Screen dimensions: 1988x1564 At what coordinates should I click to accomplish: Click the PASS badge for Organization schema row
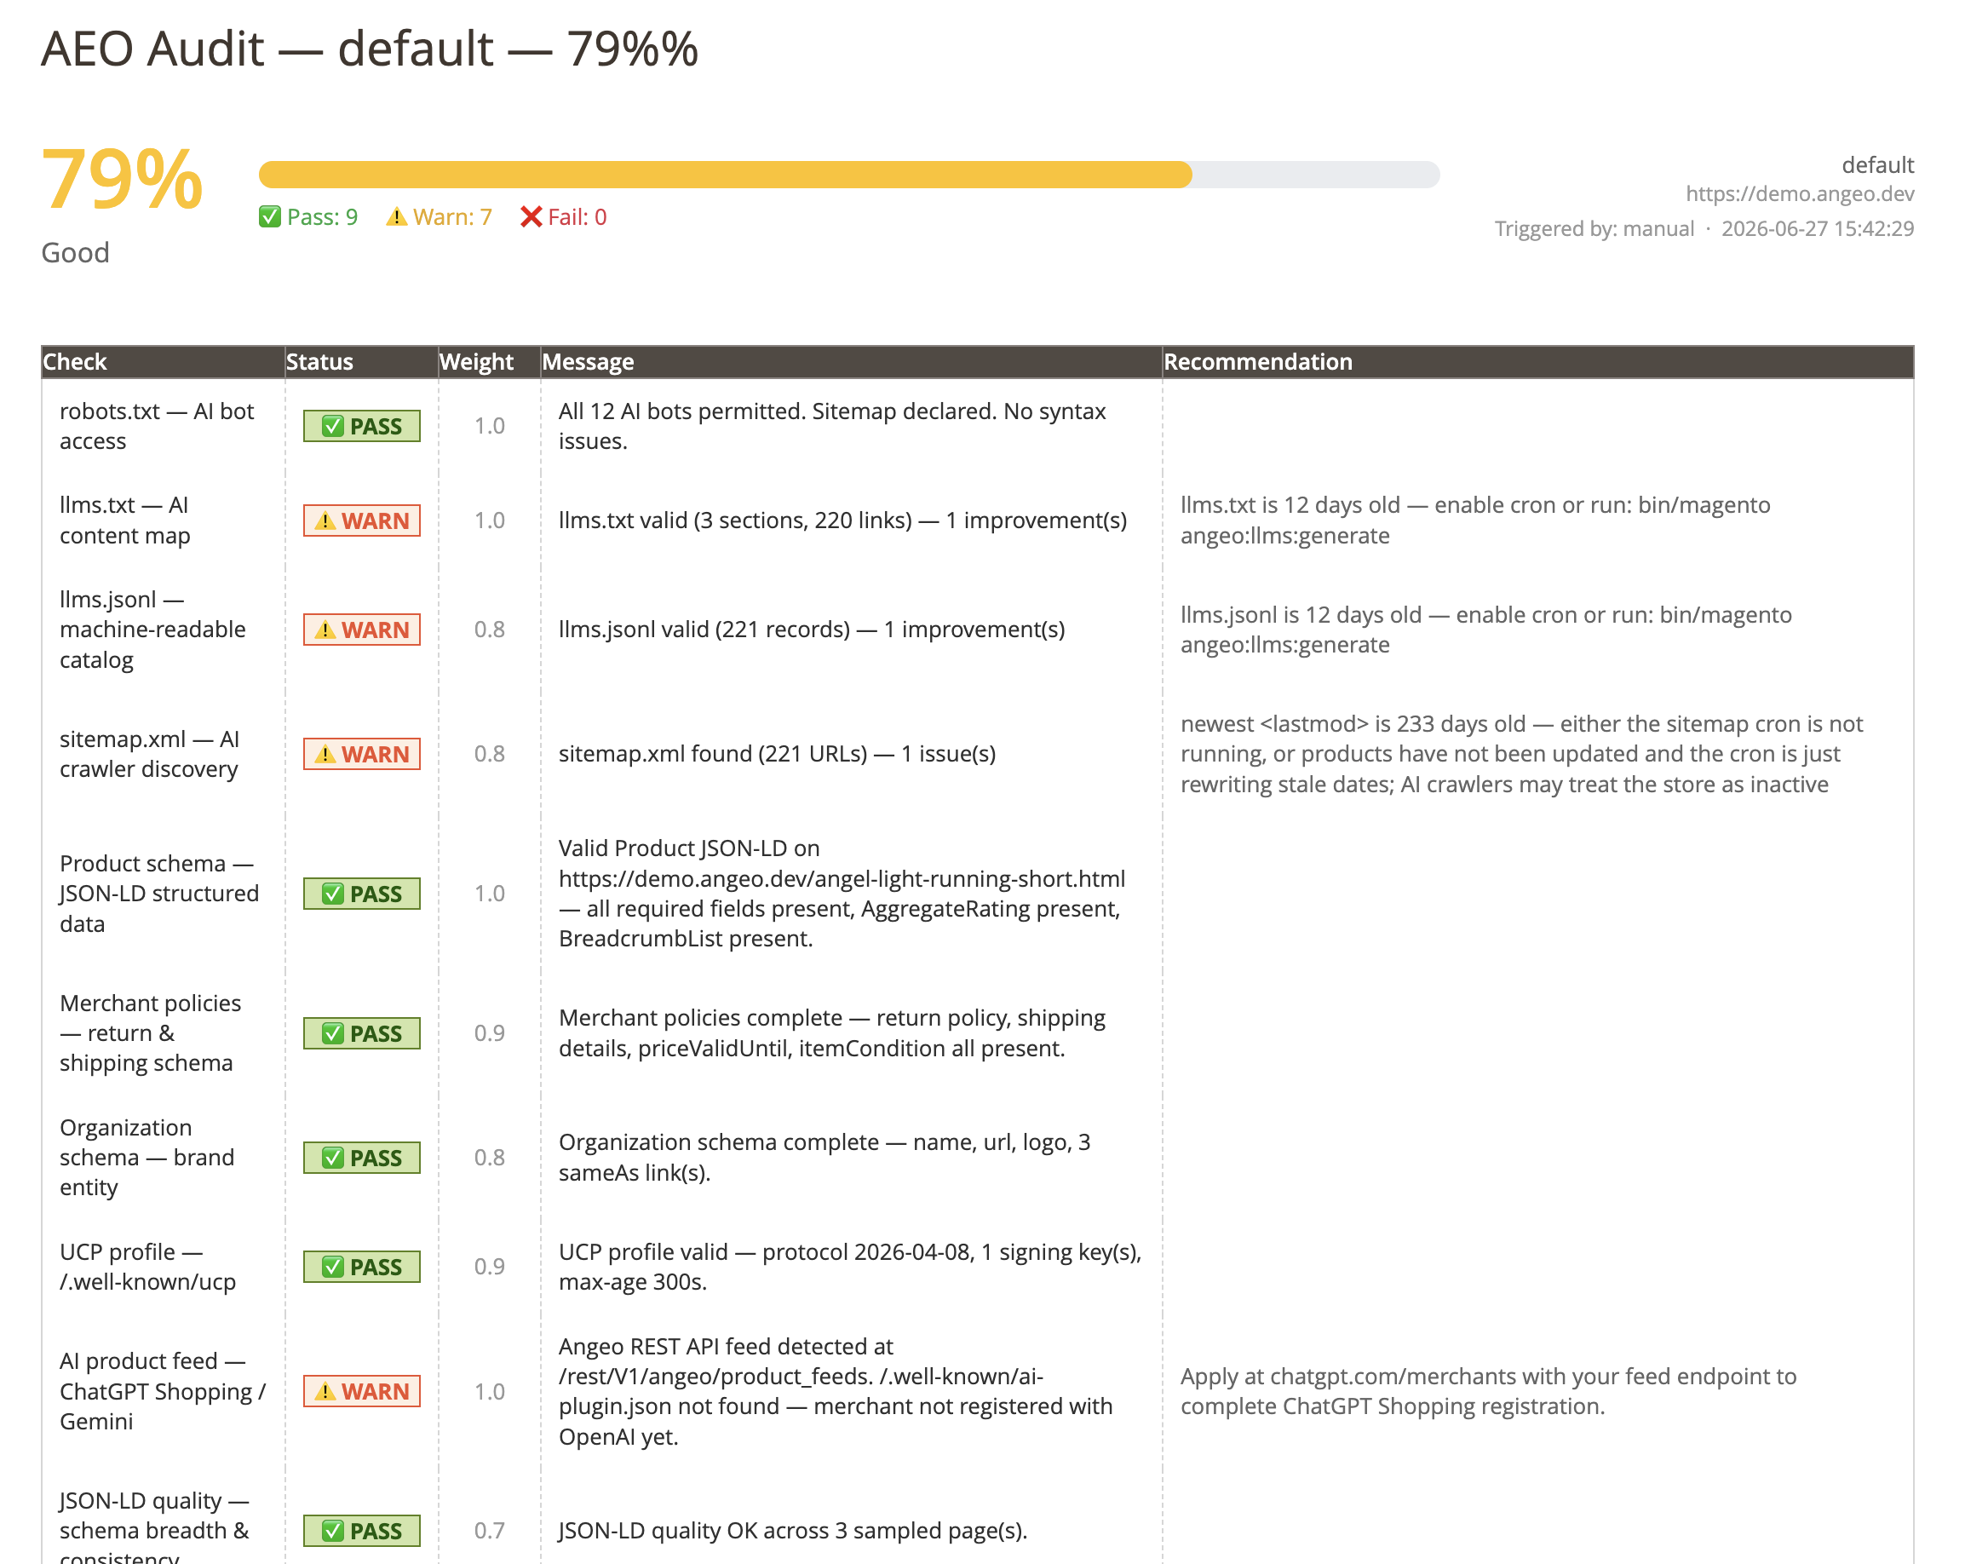(362, 1158)
